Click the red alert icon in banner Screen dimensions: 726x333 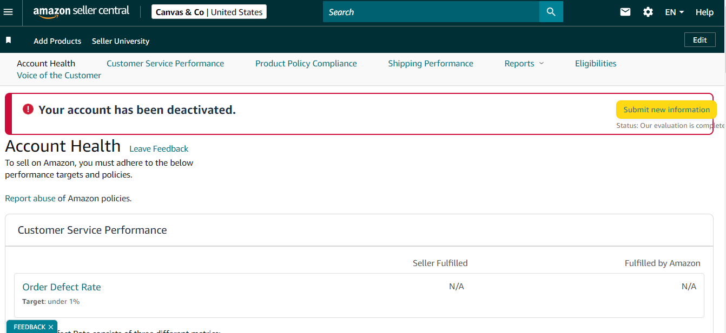(28, 110)
